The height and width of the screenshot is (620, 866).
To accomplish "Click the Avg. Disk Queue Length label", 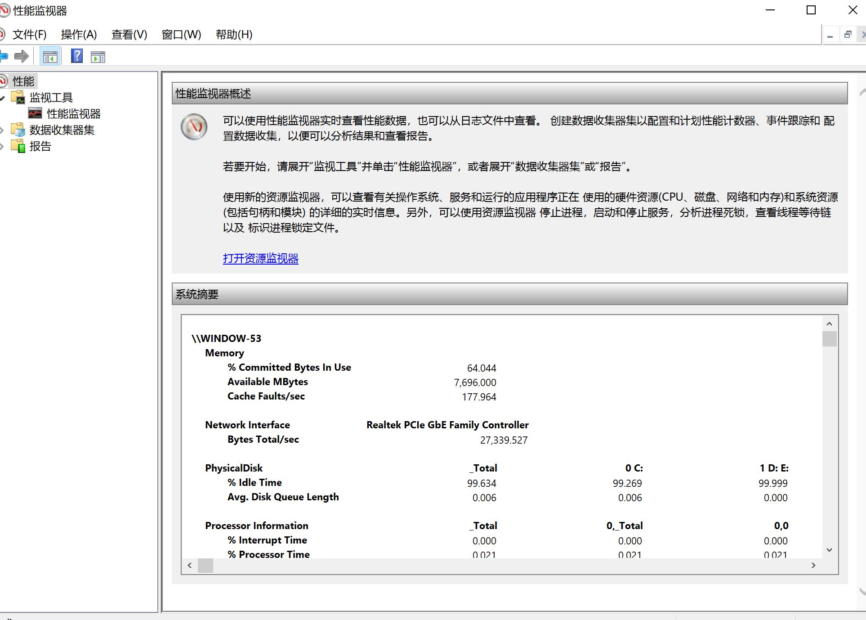I will point(283,497).
